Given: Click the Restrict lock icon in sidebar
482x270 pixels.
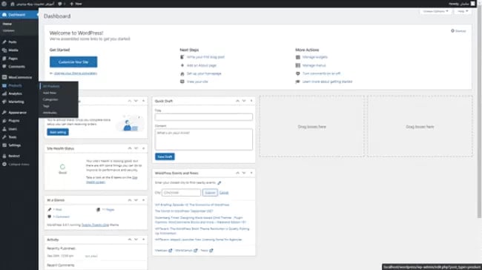Looking at the screenshot, I should pyautogui.click(x=4, y=156).
